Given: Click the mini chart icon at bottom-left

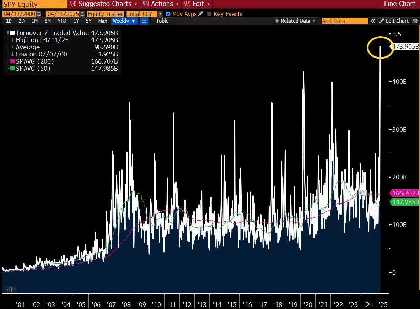Looking at the screenshot, I should click(9, 289).
